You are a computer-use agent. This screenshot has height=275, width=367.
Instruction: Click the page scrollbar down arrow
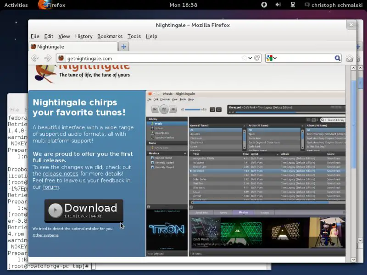(x=353, y=259)
